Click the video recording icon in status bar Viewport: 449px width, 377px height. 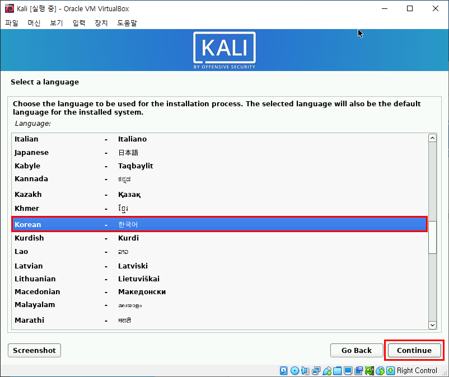358,370
